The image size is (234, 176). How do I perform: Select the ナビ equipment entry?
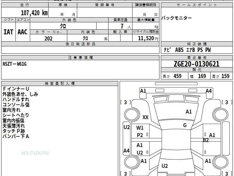(x=167, y=50)
